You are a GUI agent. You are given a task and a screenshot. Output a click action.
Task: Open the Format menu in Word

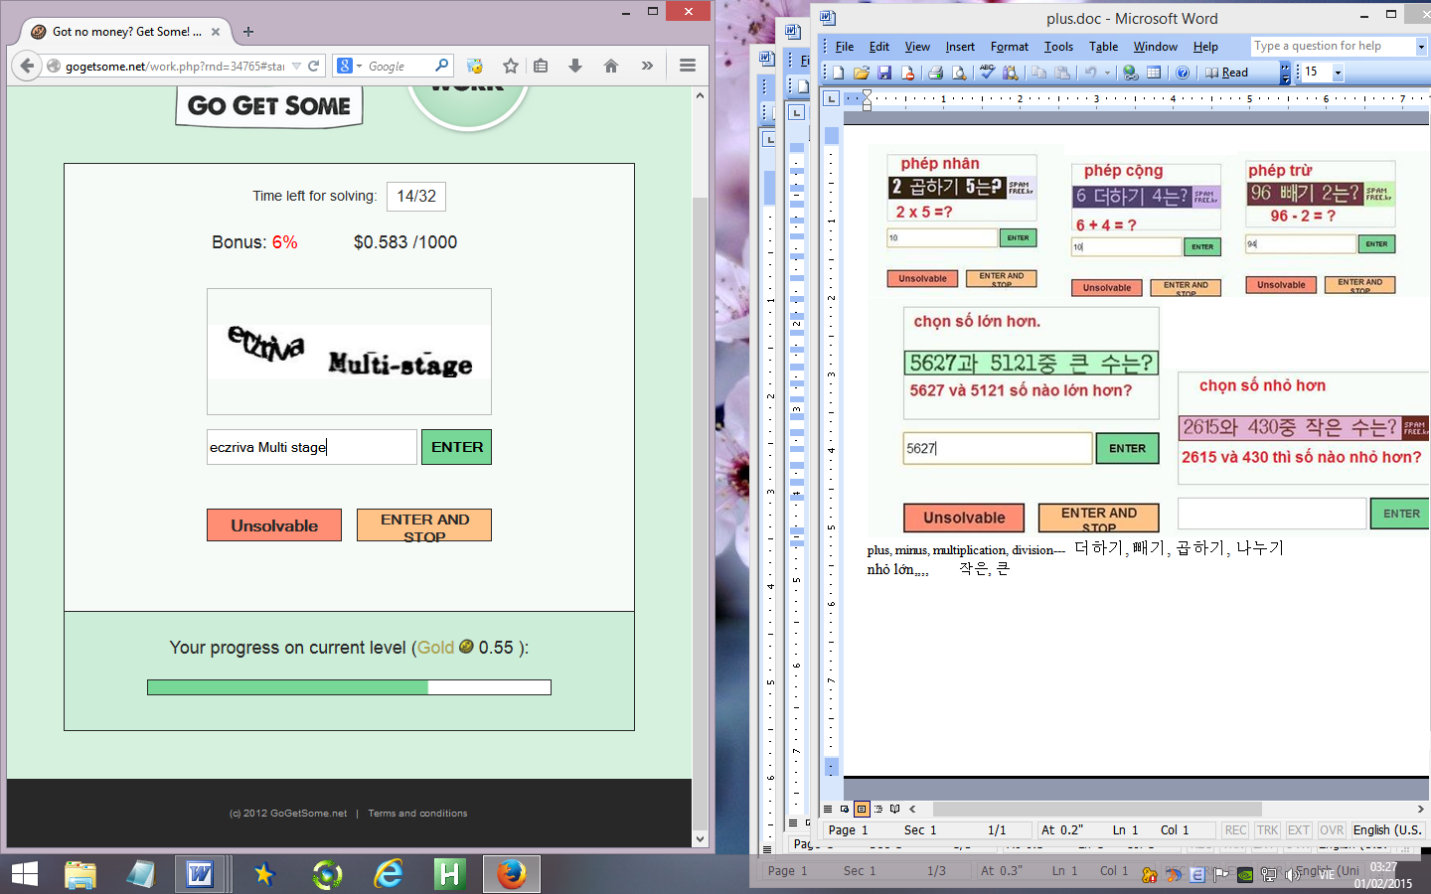[1009, 47]
